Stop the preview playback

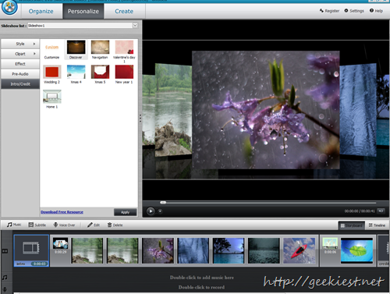[x=160, y=211]
